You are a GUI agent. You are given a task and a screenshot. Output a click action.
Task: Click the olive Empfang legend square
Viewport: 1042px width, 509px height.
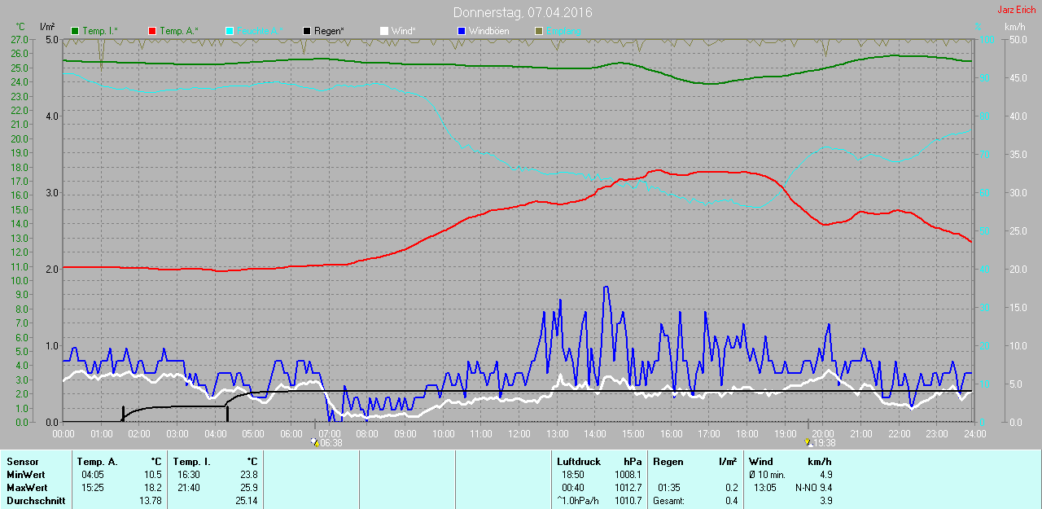538,31
